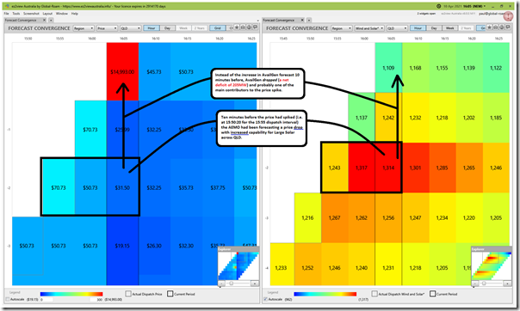The width and height of the screenshot is (520, 311).
Task: Open the Layout menu
Action: (x=47, y=14)
